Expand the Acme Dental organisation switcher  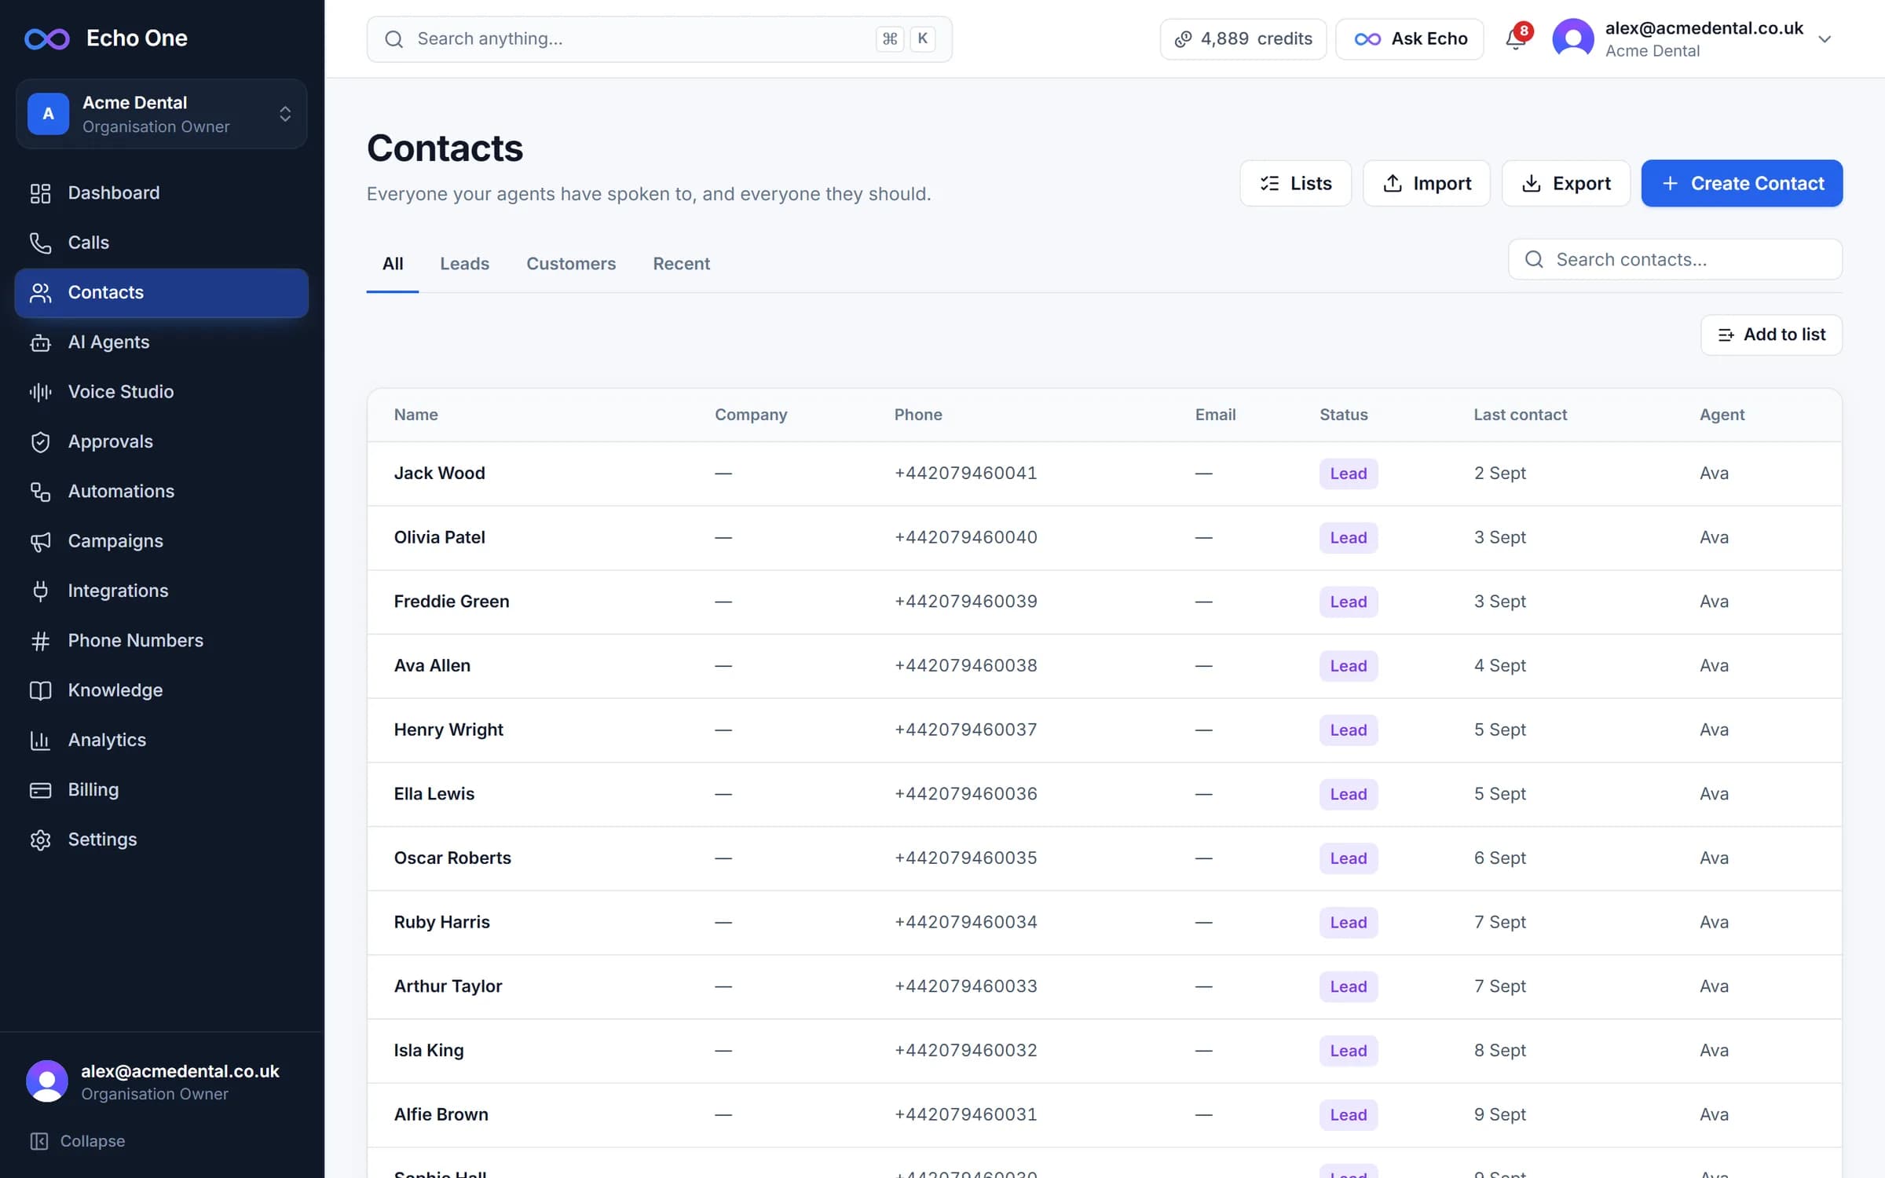click(x=161, y=114)
